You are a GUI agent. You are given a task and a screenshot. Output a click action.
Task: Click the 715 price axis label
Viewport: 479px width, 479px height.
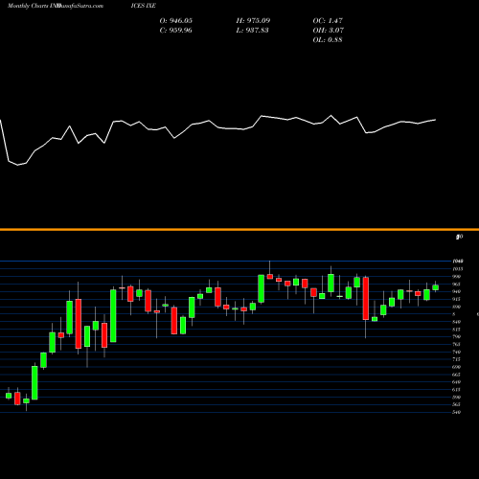coord(457,359)
